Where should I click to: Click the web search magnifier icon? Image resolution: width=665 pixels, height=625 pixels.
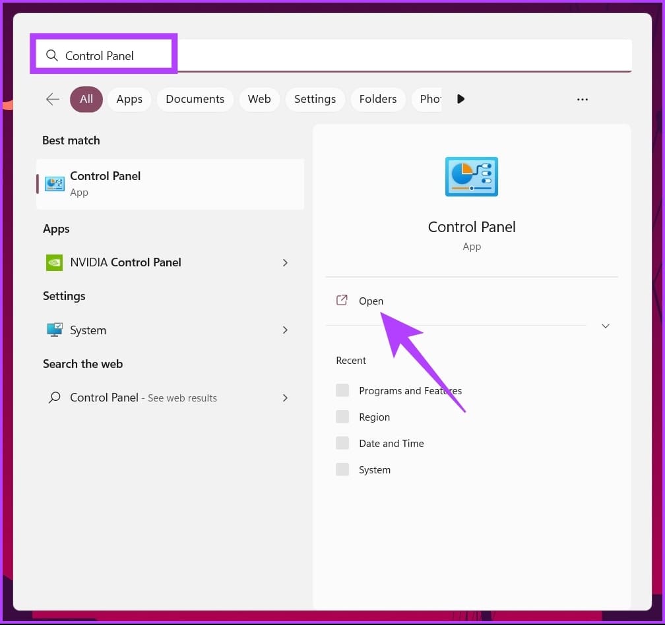[x=54, y=398]
